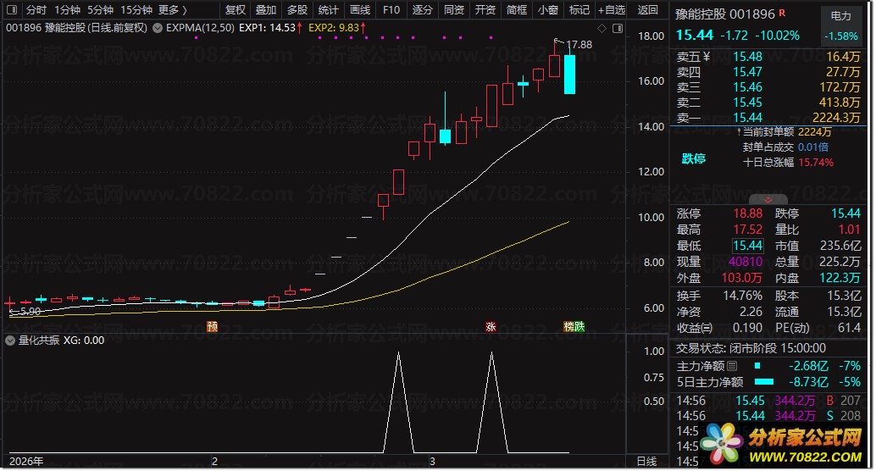Select the 5分钟 period
This screenshot has height=471, width=876.
point(101,10)
